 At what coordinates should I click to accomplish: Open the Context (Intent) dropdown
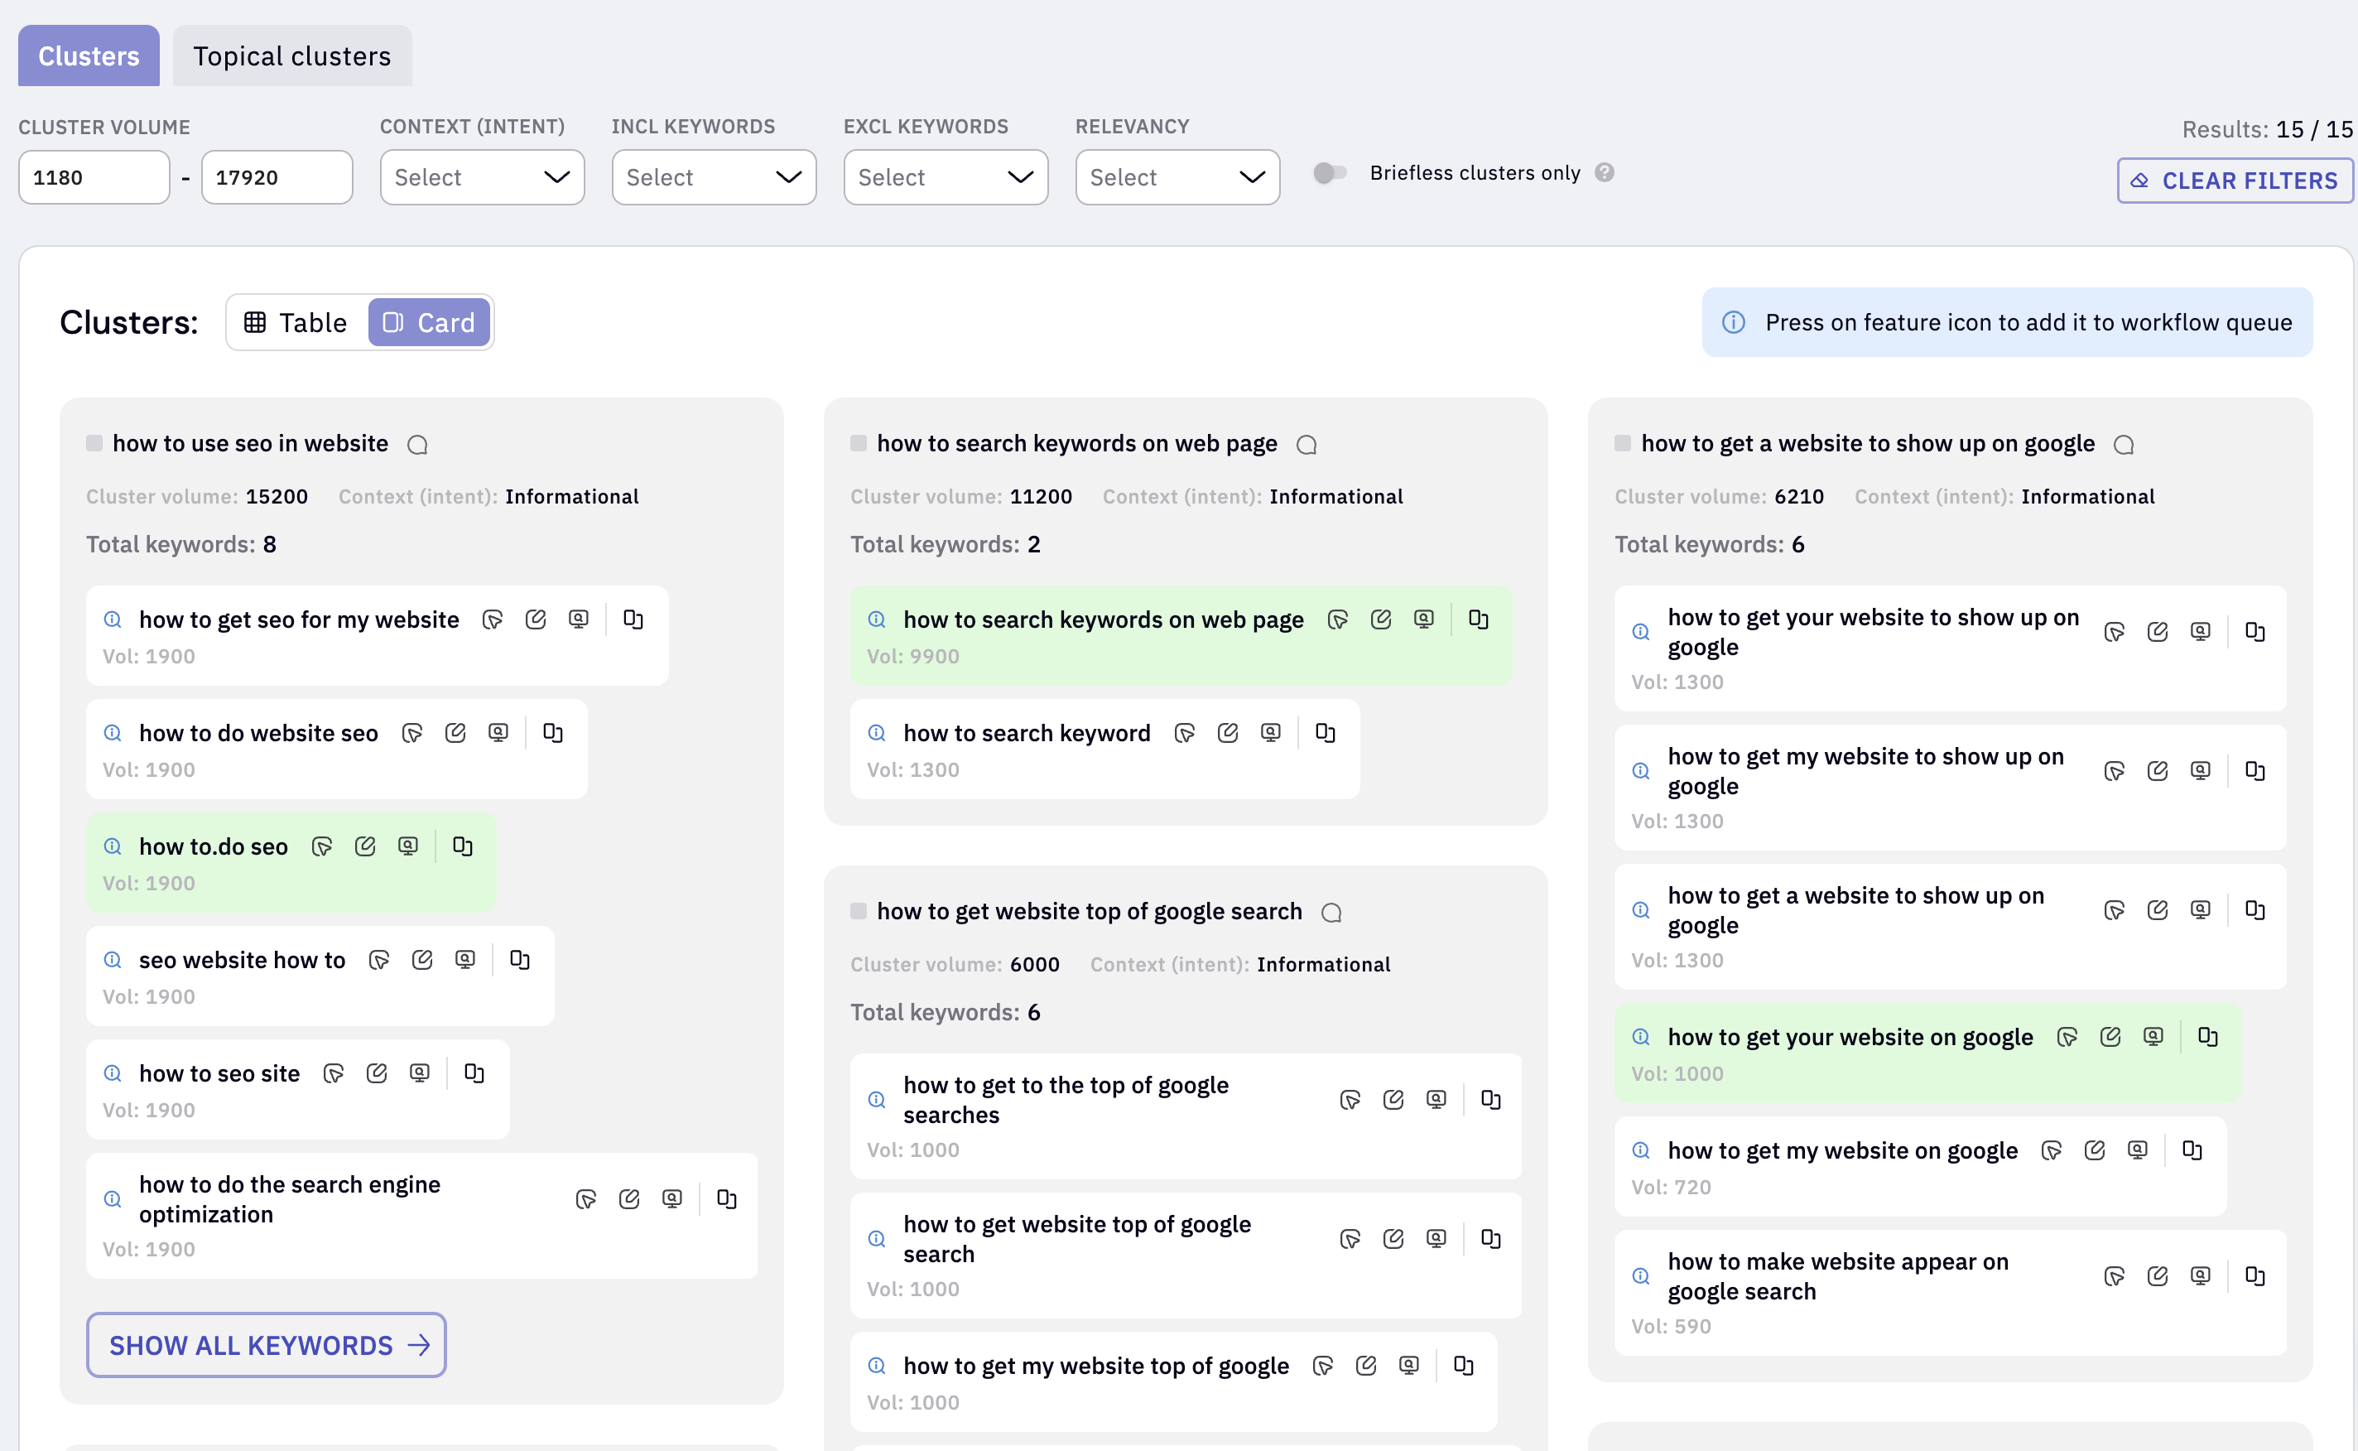480,176
